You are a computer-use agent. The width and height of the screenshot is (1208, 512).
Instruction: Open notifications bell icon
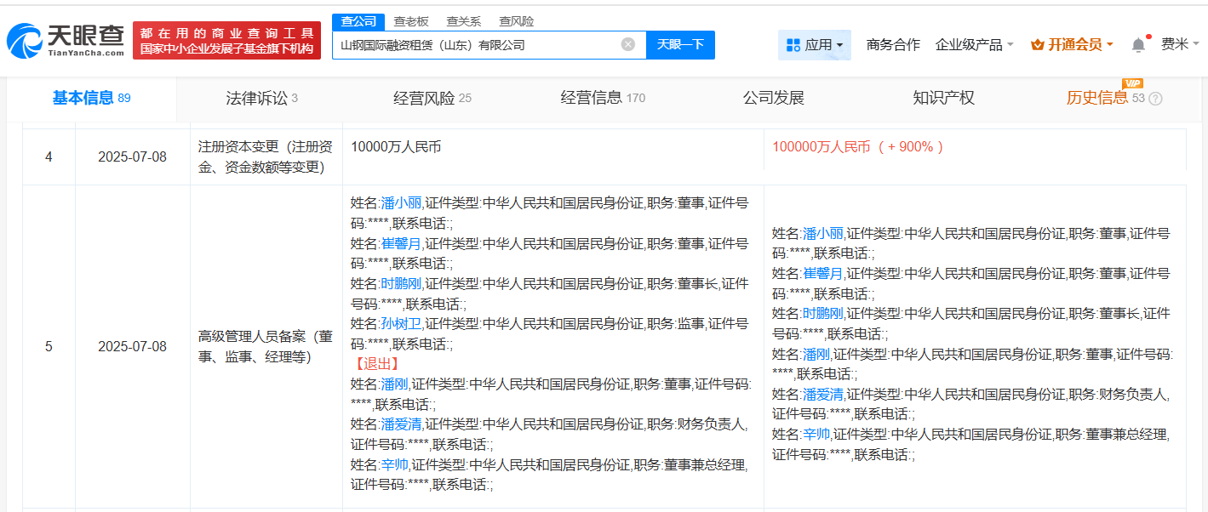[x=1138, y=44]
